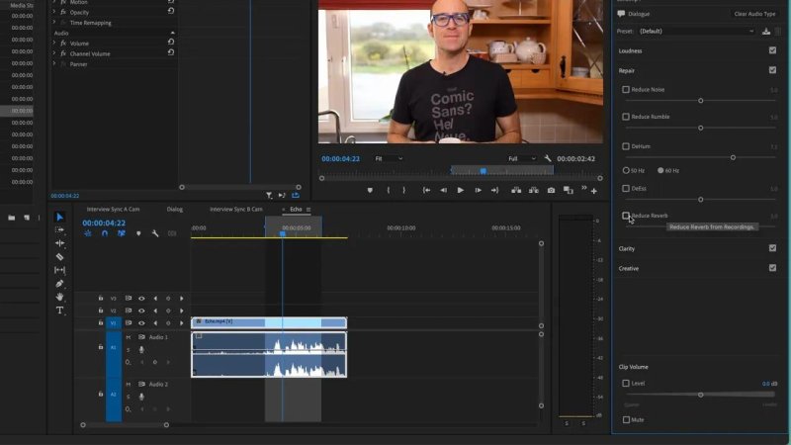Select the Echo sequence tab

tap(296, 209)
